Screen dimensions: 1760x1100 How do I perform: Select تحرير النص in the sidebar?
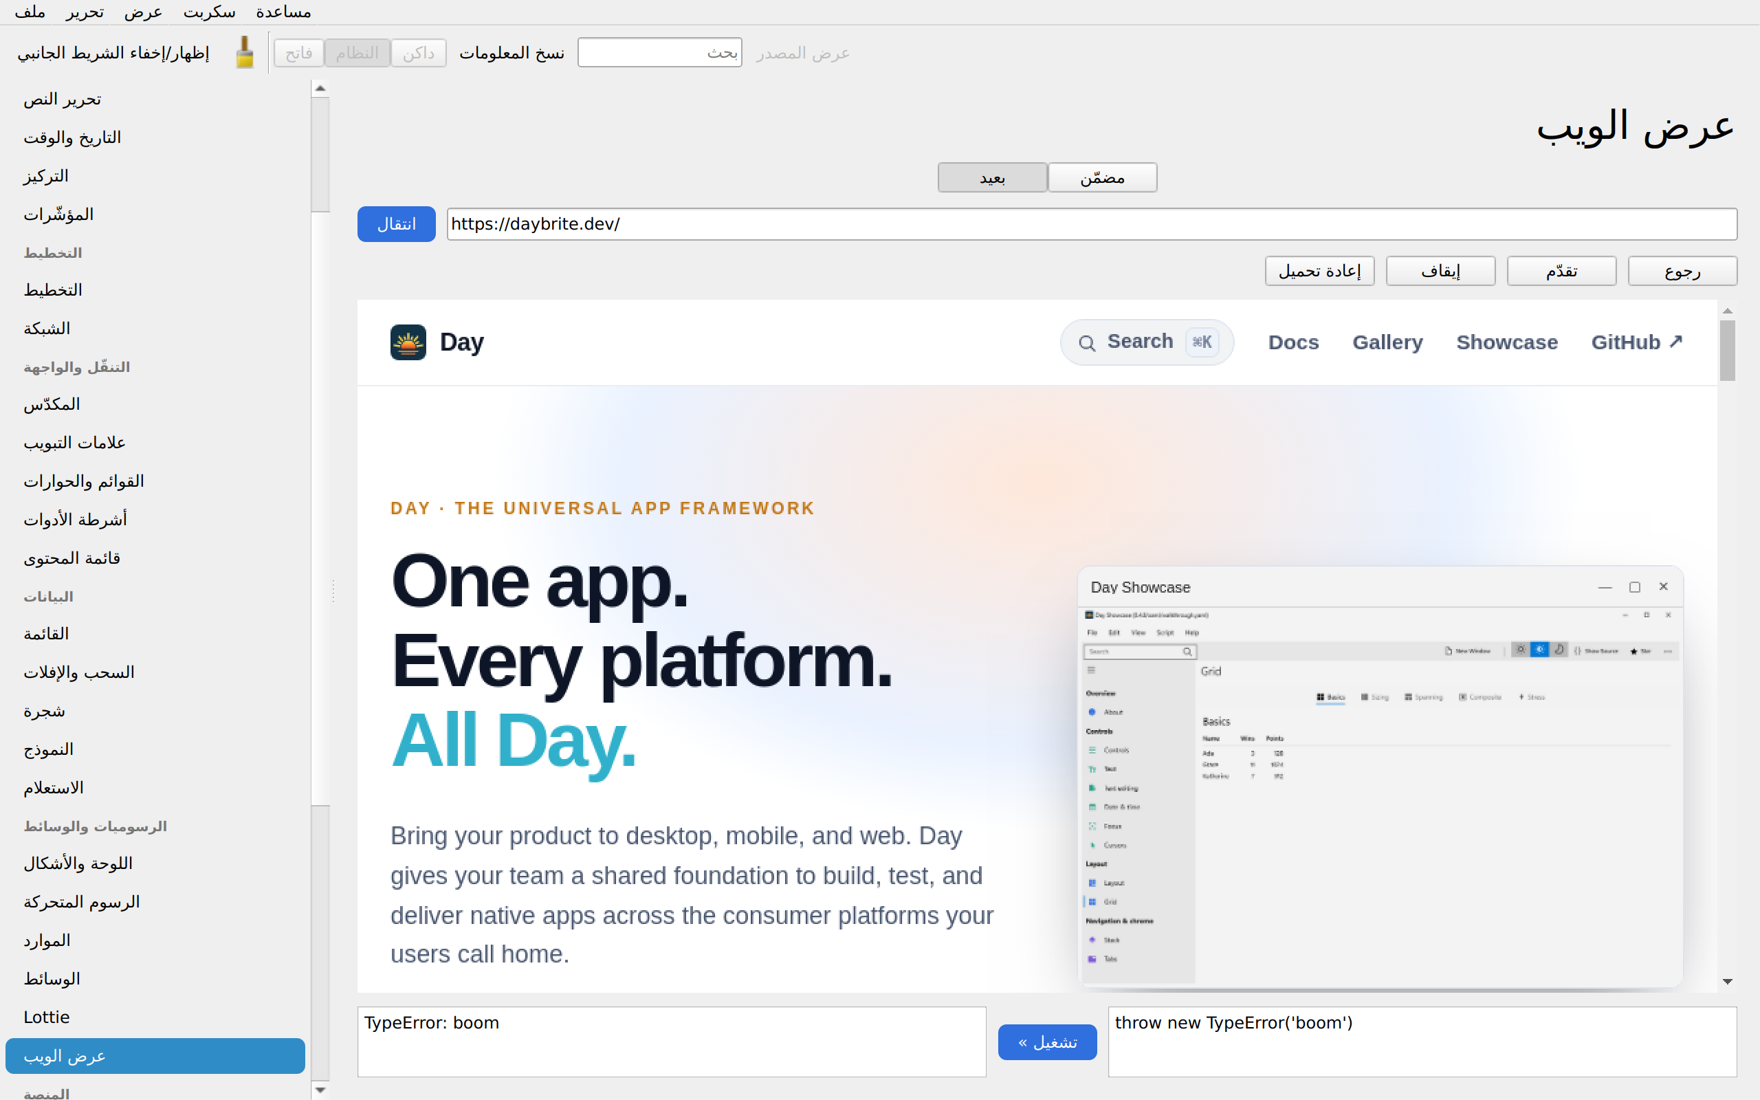click(x=155, y=99)
